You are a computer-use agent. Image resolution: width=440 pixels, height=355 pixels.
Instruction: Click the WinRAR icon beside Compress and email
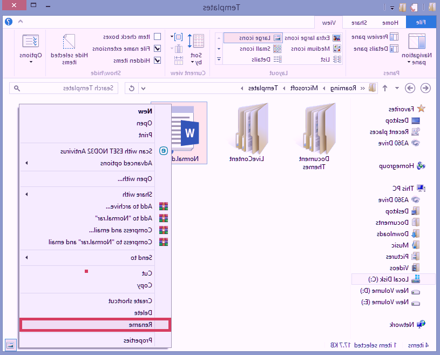point(164,230)
